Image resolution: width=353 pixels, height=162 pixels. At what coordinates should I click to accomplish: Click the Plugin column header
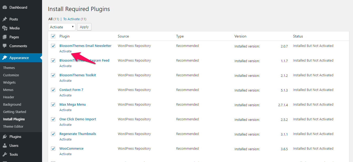[64, 36]
